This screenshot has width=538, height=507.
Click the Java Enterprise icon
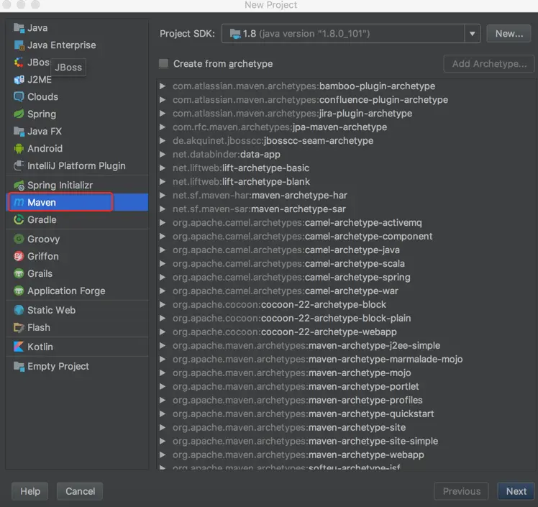(19, 45)
